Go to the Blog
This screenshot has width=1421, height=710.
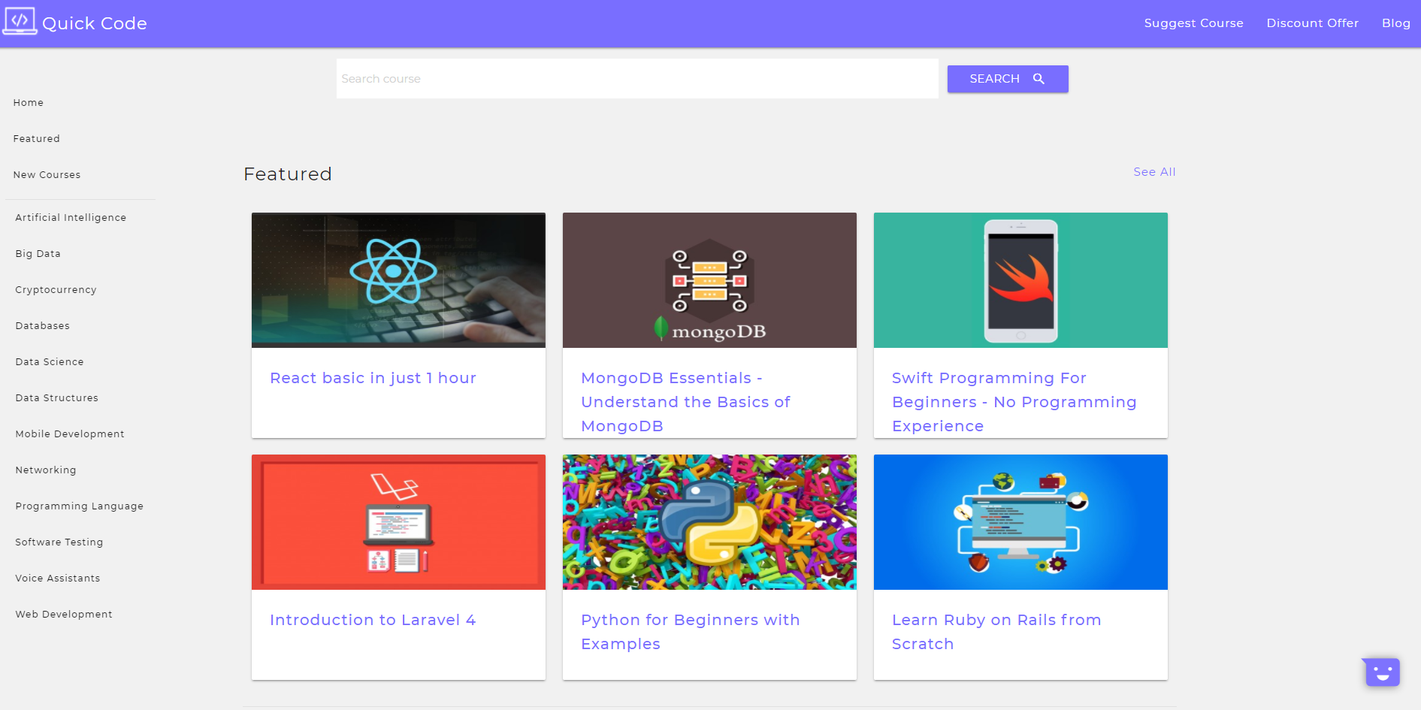pos(1395,23)
